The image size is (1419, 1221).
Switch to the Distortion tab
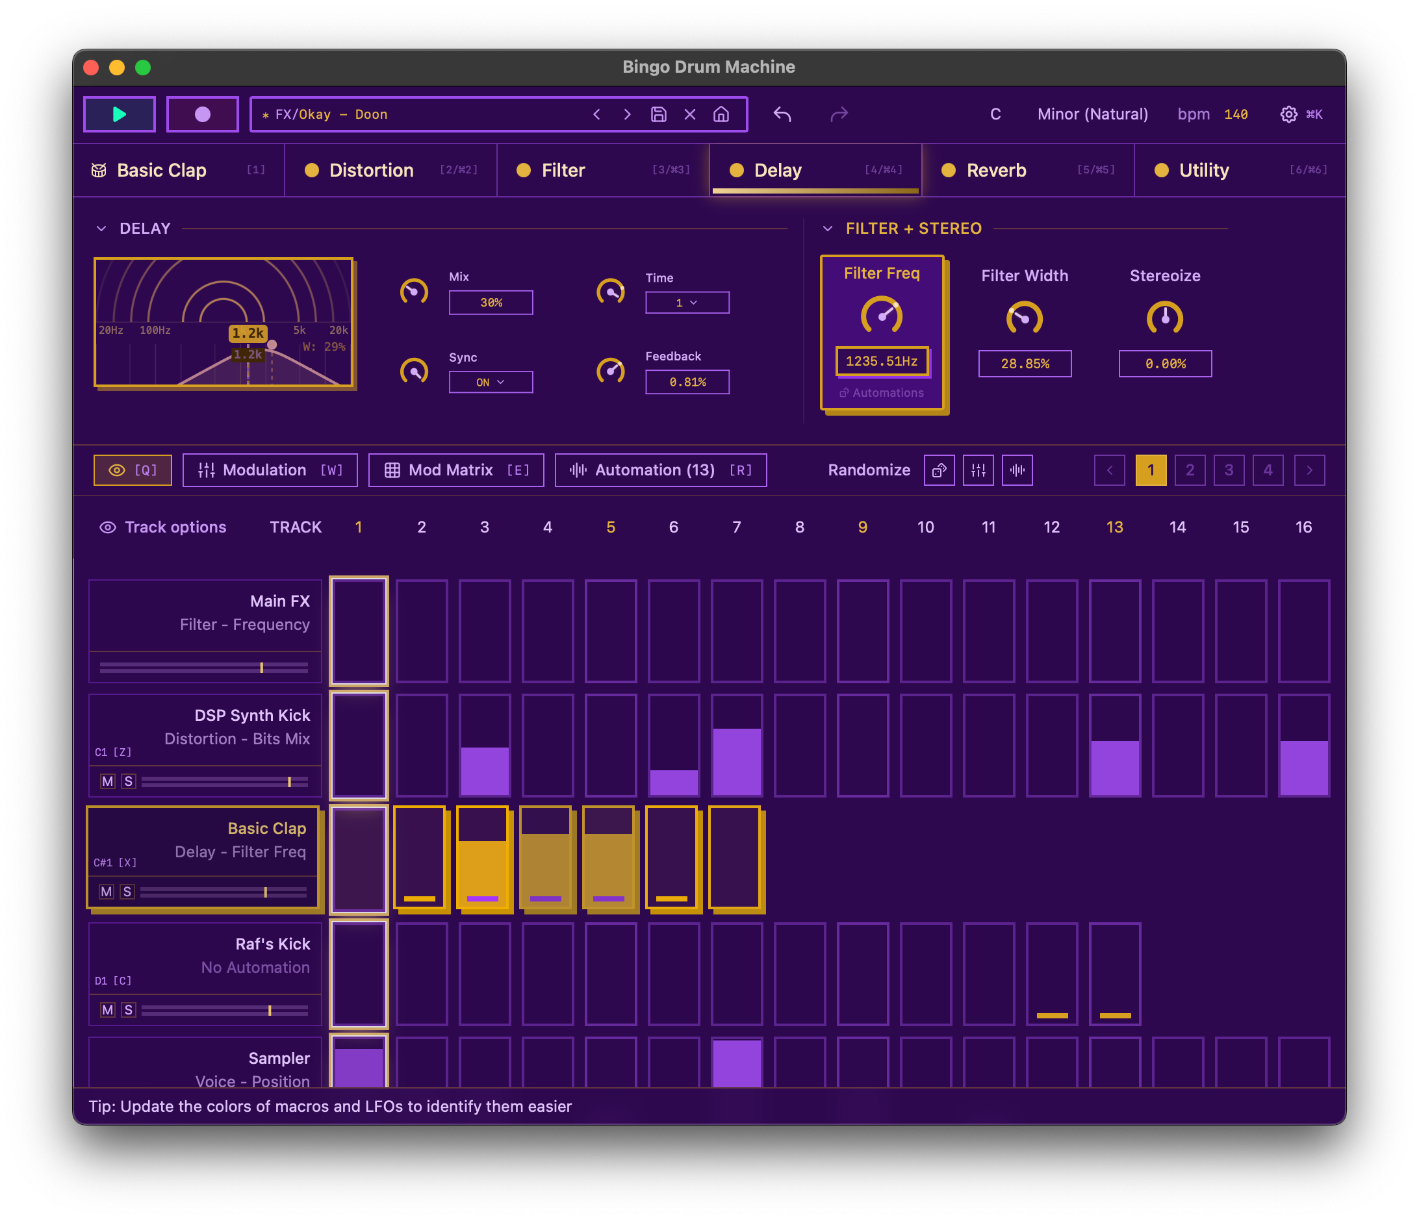pyautogui.click(x=371, y=170)
